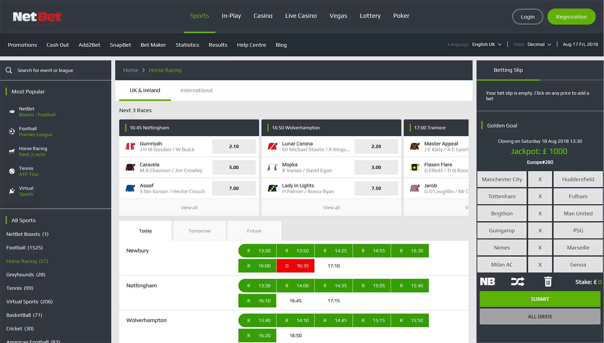Click Lady In Lights' jockey silk icon
This screenshot has width=604, height=343.
pos(272,188)
